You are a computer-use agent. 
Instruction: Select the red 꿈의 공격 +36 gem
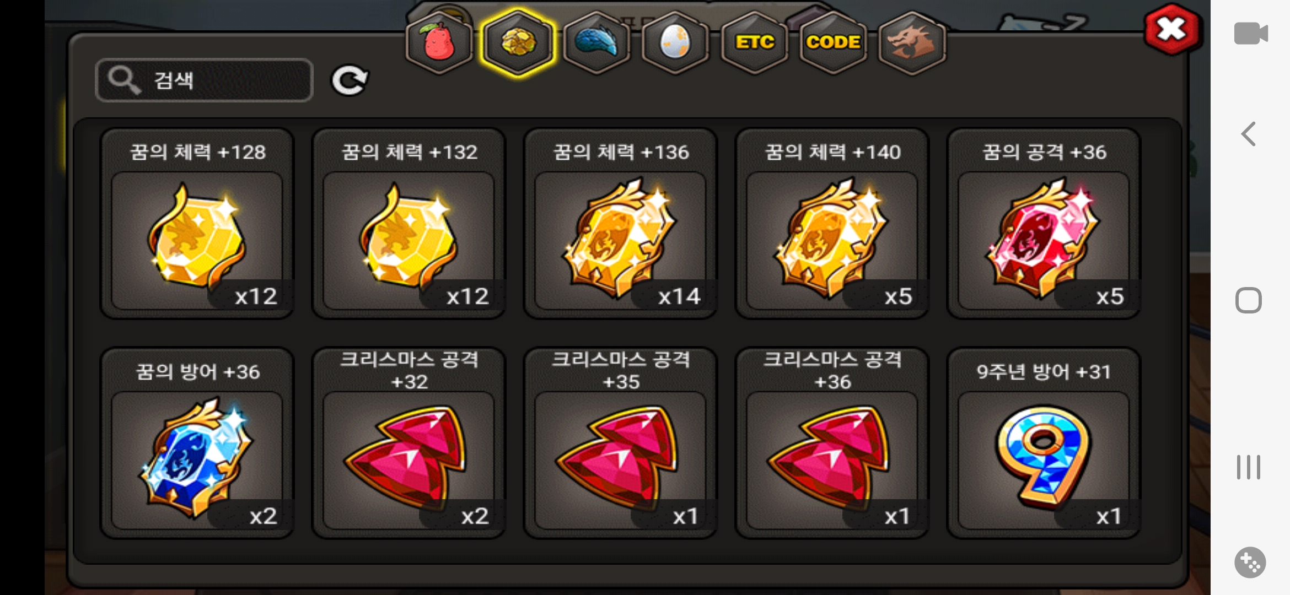(1044, 224)
